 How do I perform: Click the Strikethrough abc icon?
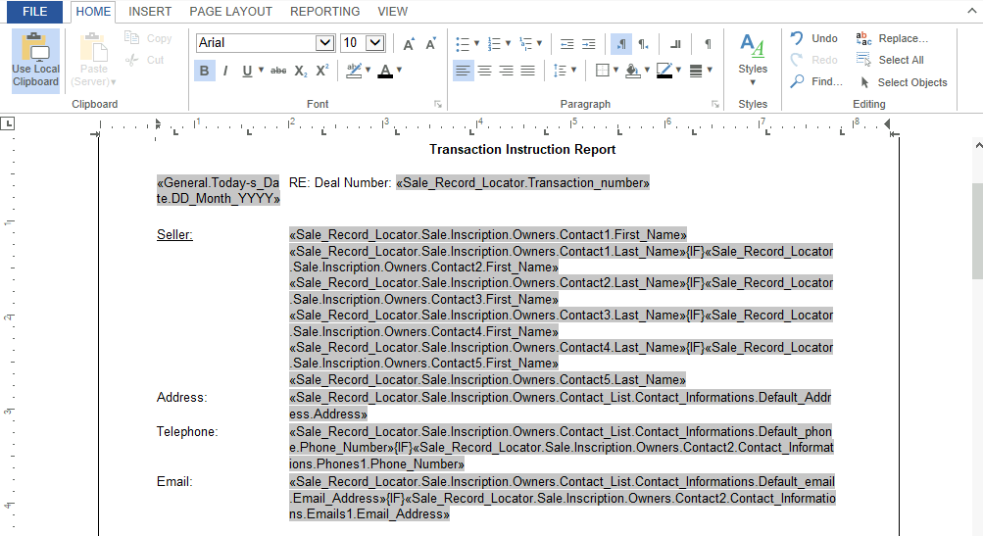pyautogui.click(x=278, y=71)
